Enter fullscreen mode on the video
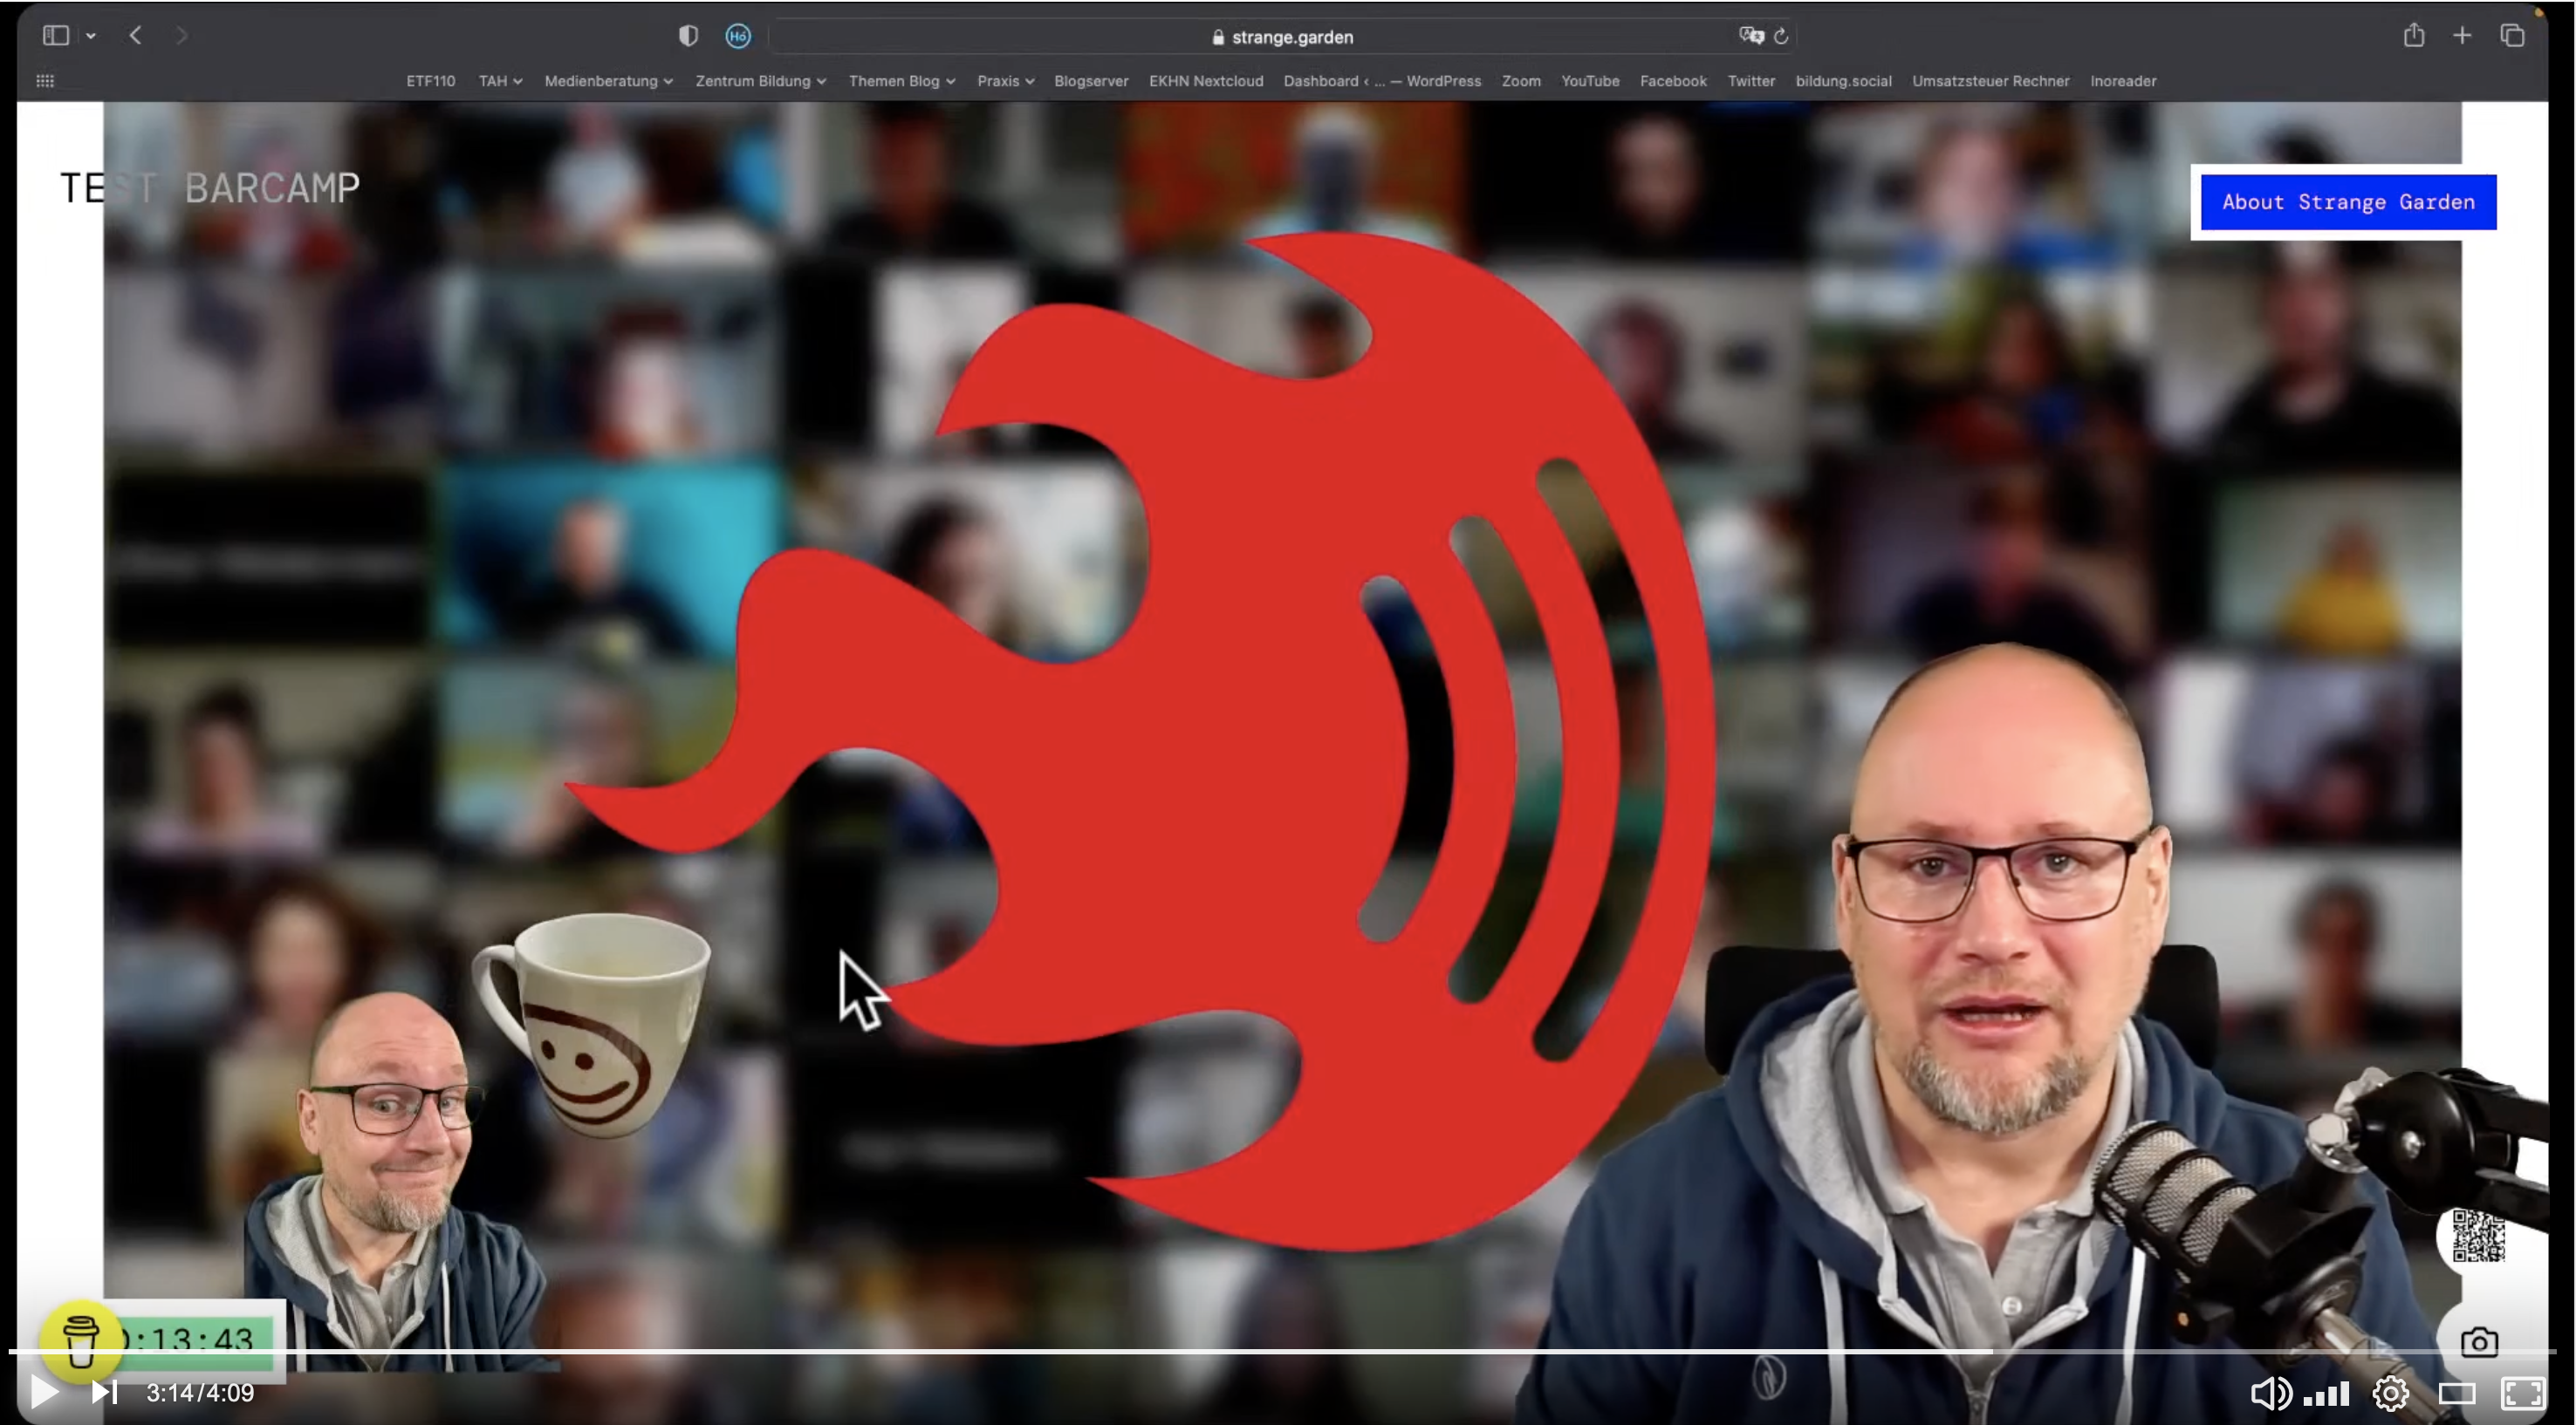Screen dimensions: 2576x1425 tap(2522, 1393)
